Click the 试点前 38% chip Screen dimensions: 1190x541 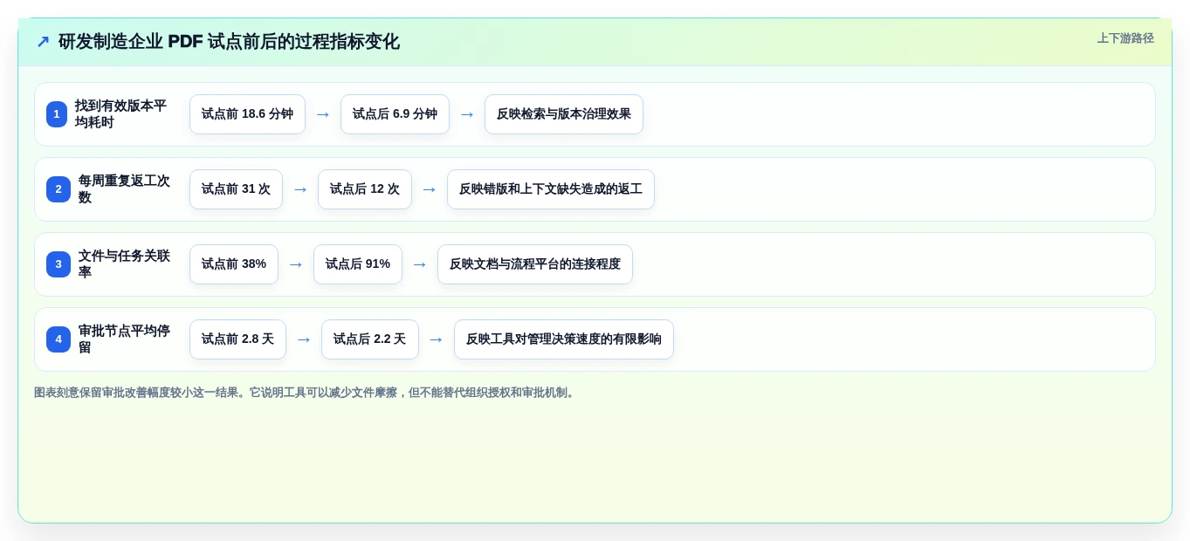(x=234, y=264)
